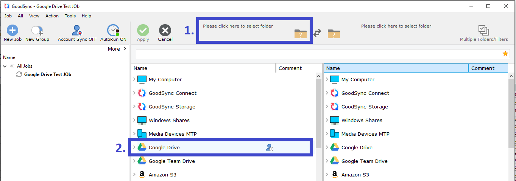
Task: Click the New Group icon
Action: coord(37,31)
